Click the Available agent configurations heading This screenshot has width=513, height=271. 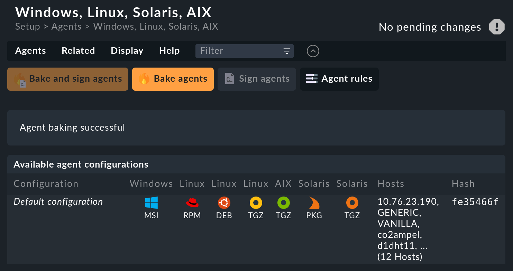pos(81,164)
